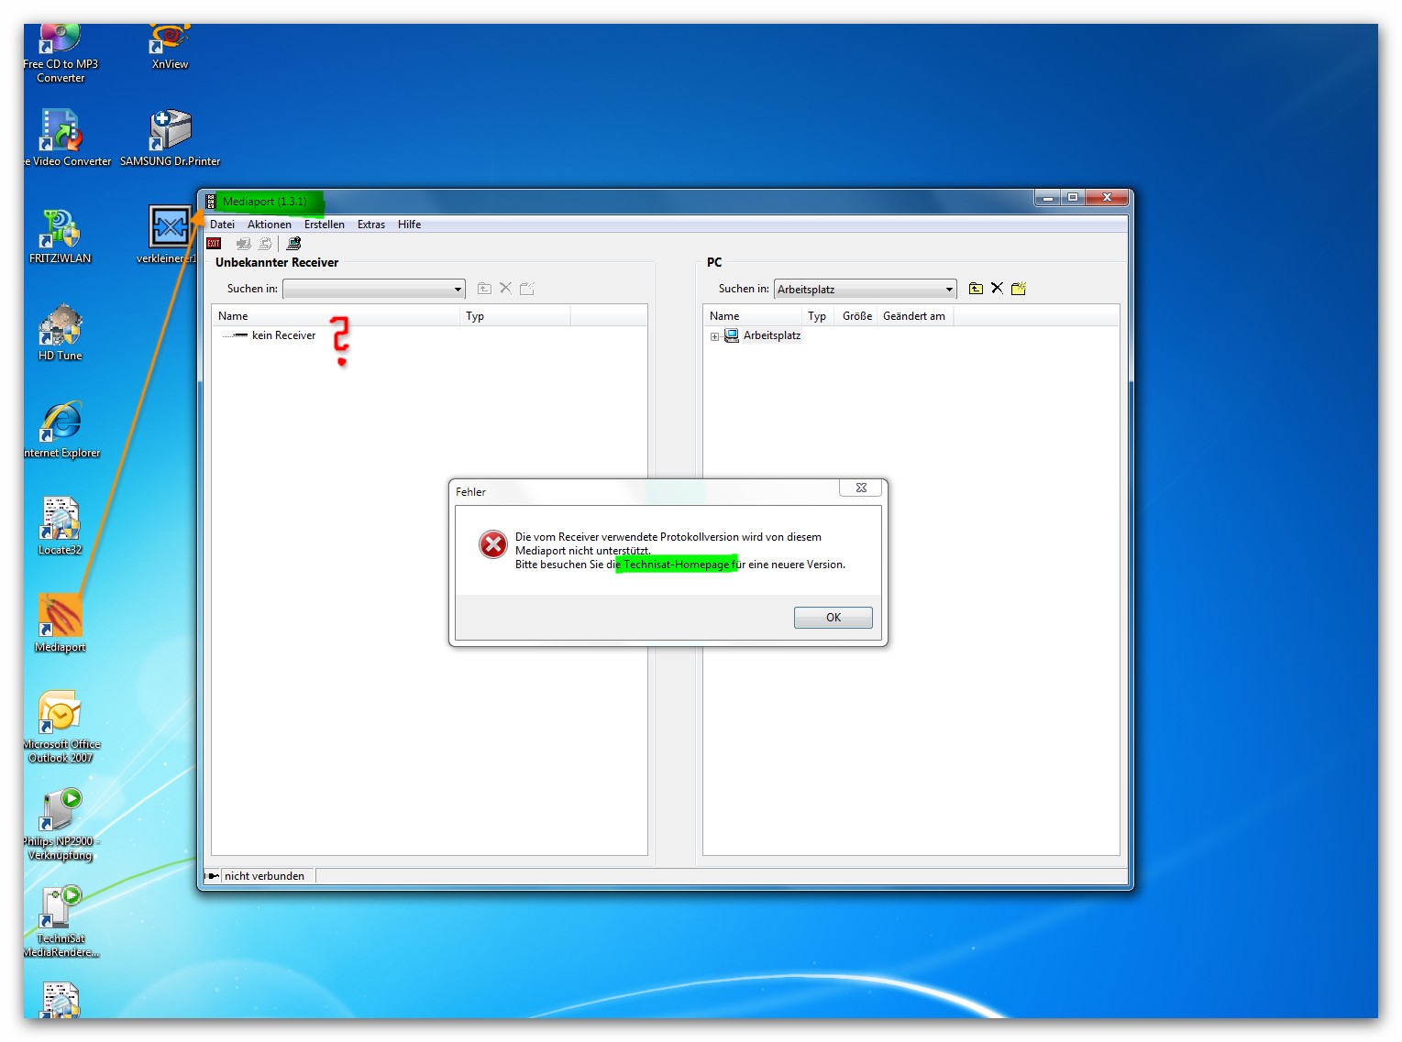Click the nicht verbunden status text

265,876
